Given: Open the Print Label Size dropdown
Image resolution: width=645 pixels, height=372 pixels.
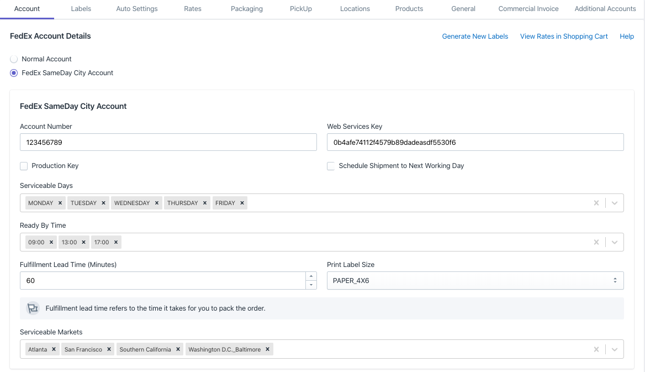Looking at the screenshot, I should tap(475, 281).
